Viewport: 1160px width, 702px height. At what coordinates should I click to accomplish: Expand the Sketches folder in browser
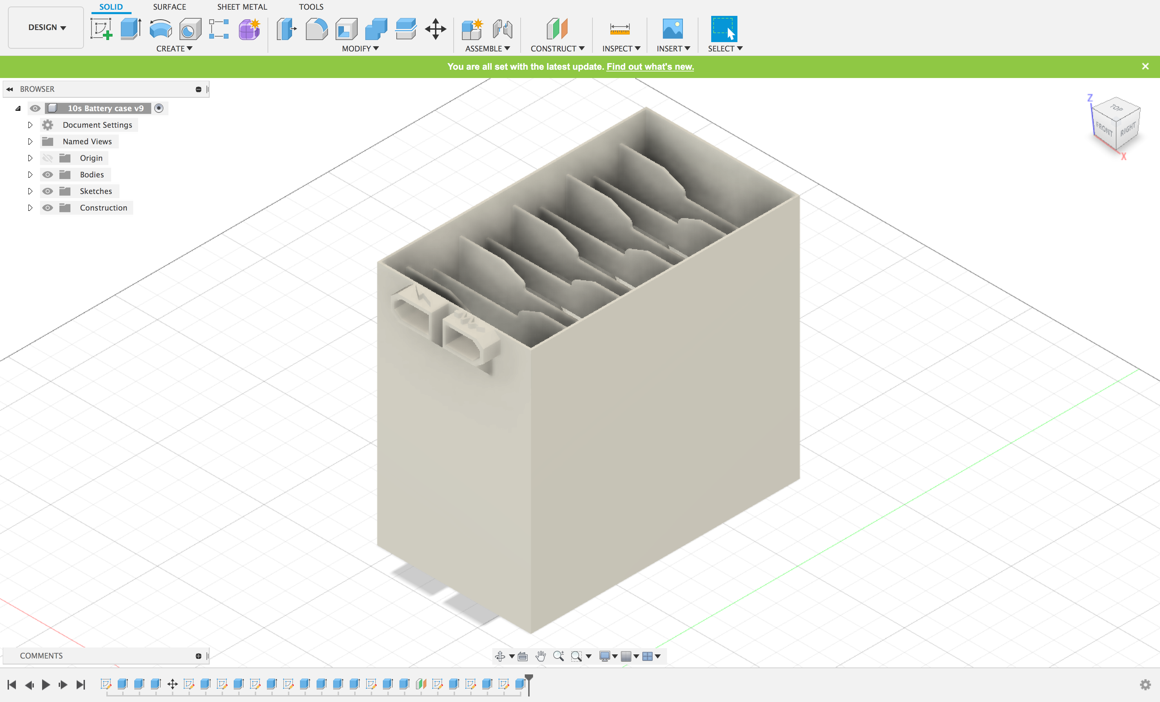click(x=29, y=191)
